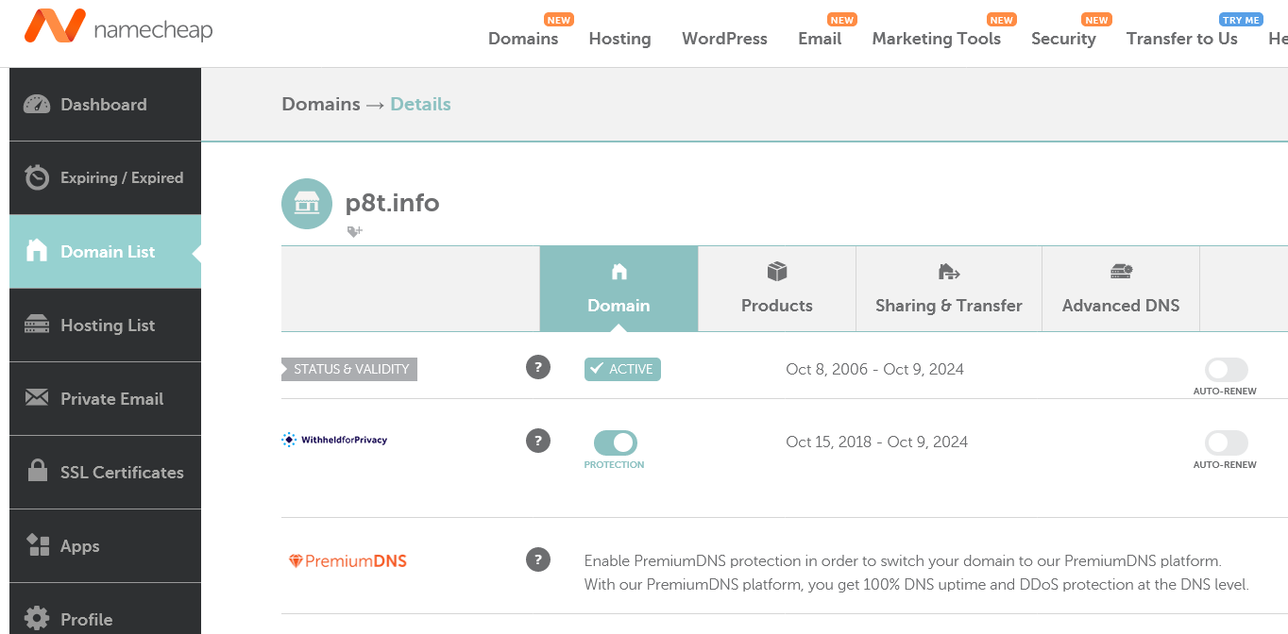Viewport: 1288px width, 634px height.
Task: Open the Email top menu
Action: pos(820,39)
